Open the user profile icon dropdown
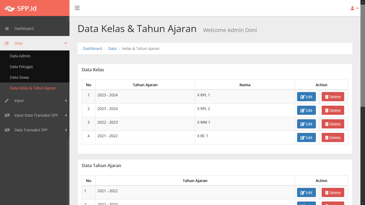The height and width of the screenshot is (205, 365). point(354,8)
